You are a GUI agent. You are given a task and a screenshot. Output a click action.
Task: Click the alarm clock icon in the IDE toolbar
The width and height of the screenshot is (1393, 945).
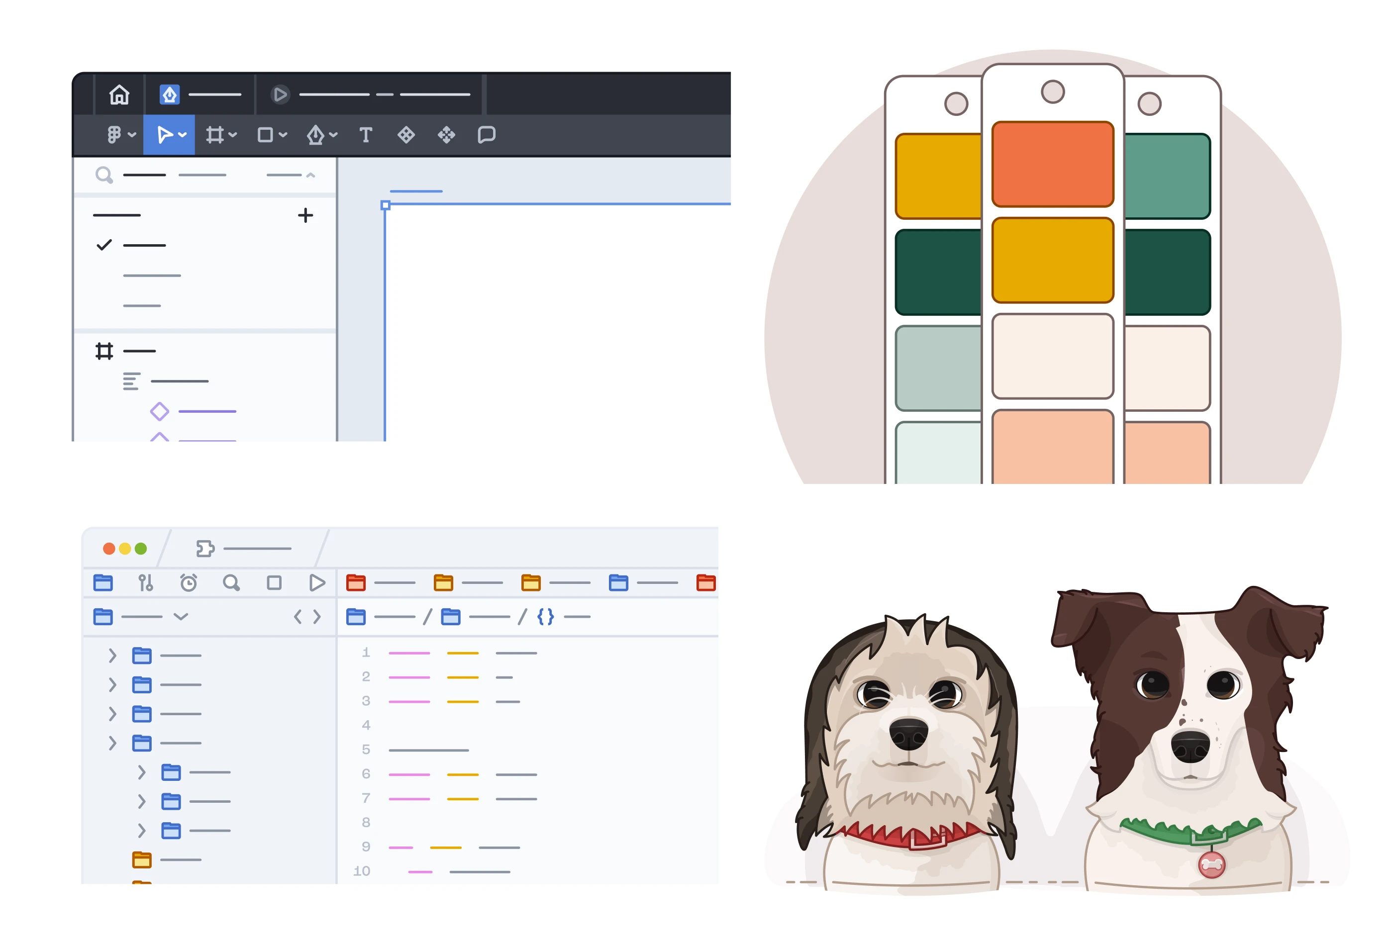[x=188, y=582]
